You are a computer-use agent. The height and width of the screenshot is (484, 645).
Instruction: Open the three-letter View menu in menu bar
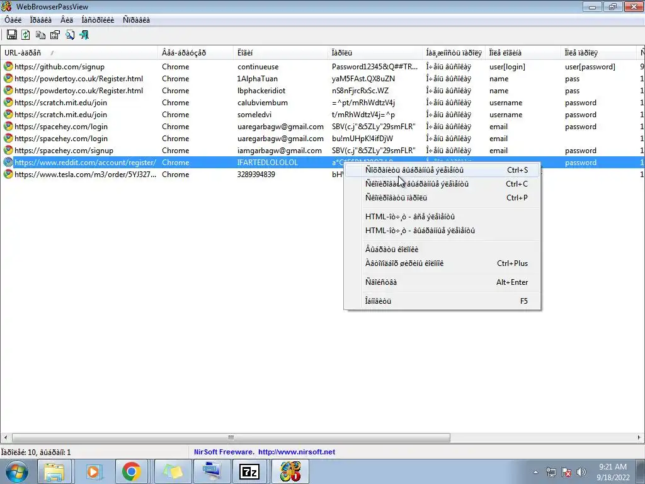tap(67, 20)
